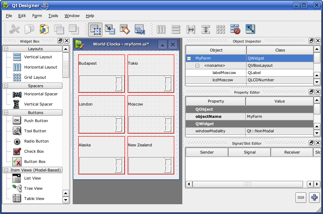This screenshot has height=214, width=323.
Task: Pick the Tree View widget
Action: coord(28,188)
